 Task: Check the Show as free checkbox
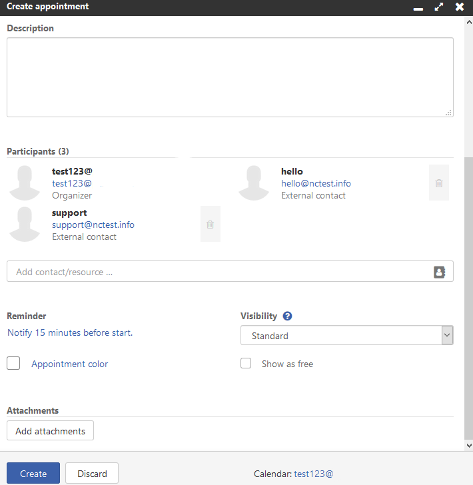point(246,363)
